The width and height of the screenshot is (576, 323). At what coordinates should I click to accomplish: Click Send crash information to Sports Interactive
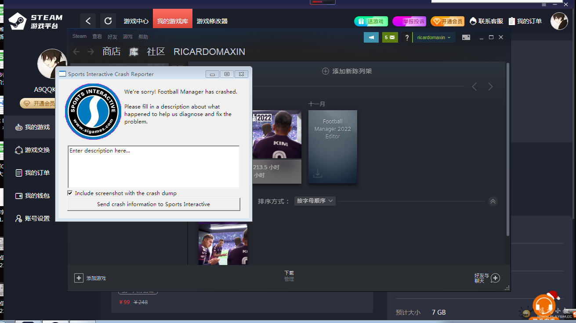(154, 204)
